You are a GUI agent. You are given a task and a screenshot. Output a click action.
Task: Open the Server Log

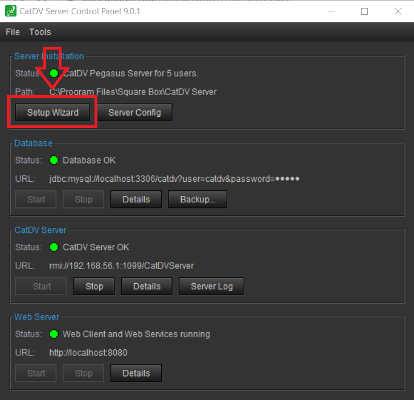(x=211, y=286)
